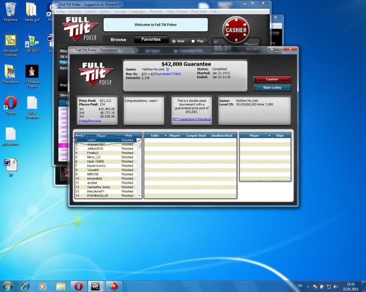Click the red Cashier button in the tournament window
Viewport: 366px width, 292px height.
tap(272, 79)
